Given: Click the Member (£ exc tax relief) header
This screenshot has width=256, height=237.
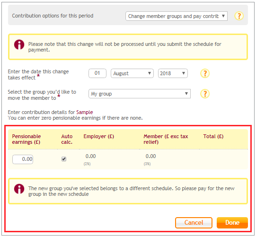Looking at the screenshot, I should coord(166,139).
